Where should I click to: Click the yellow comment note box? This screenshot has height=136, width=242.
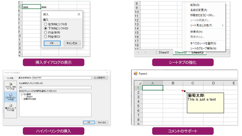pyautogui.click(x=205, y=103)
